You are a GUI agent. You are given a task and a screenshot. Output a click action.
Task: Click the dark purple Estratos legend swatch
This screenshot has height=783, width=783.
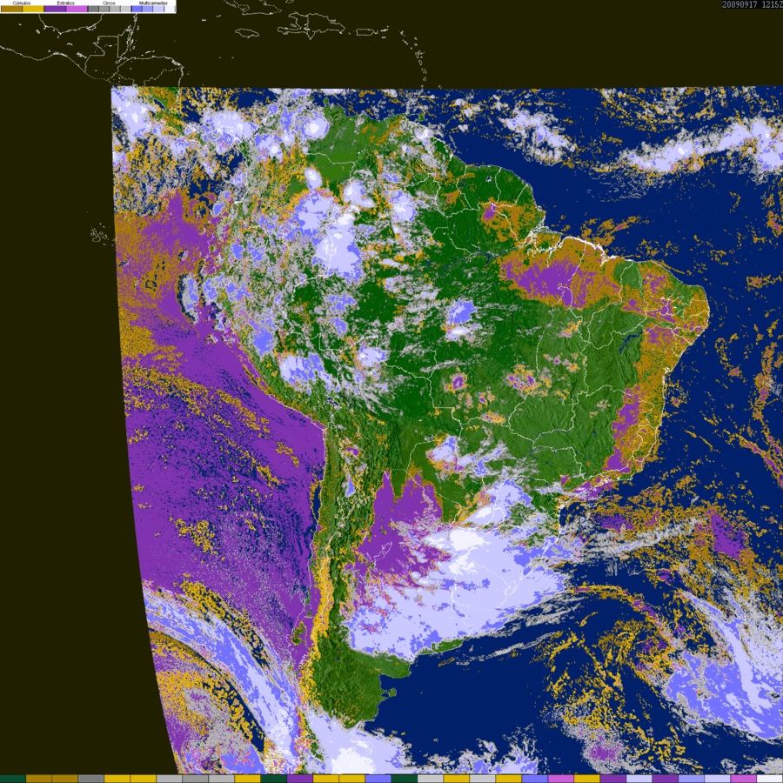pyautogui.click(x=55, y=9)
